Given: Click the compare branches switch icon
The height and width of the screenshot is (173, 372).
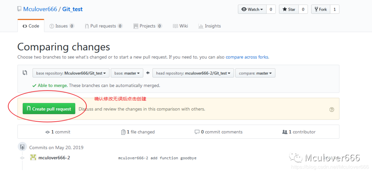Looking at the screenshot, I should 25,73.
